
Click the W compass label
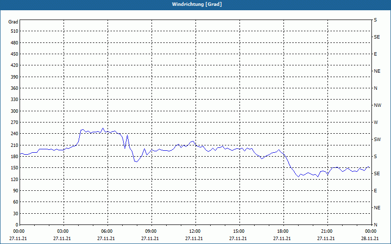click(x=376, y=122)
